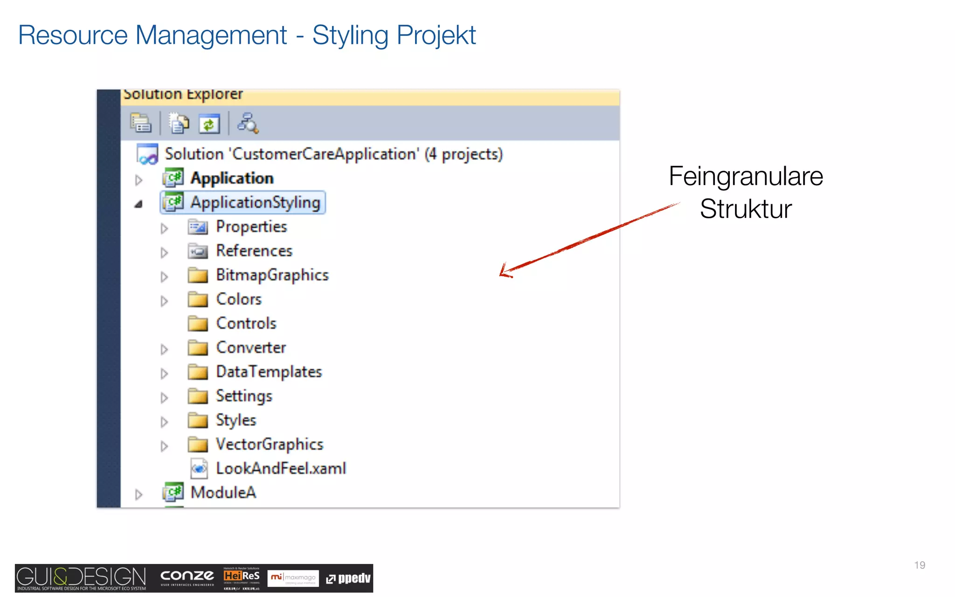This screenshot has height=597, width=955.
Task: Expand the Converter folder
Action: [164, 349]
